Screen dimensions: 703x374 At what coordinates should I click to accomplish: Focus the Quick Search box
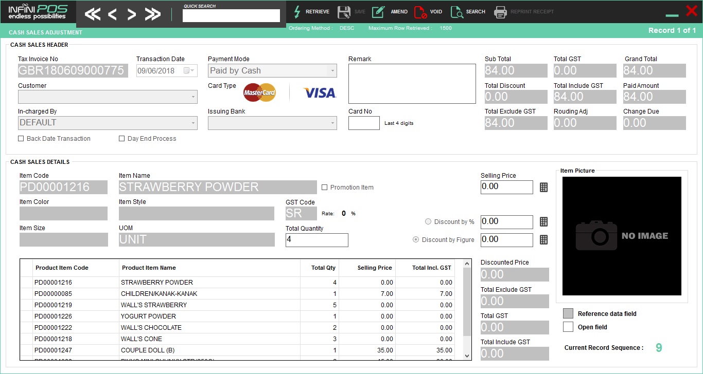point(231,15)
